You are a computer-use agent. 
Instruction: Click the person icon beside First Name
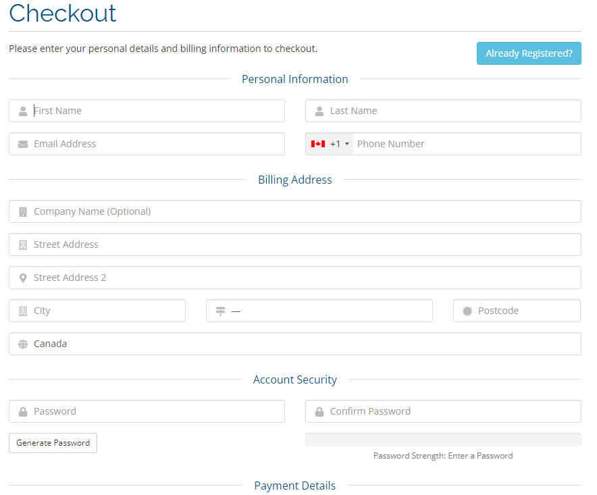point(23,111)
